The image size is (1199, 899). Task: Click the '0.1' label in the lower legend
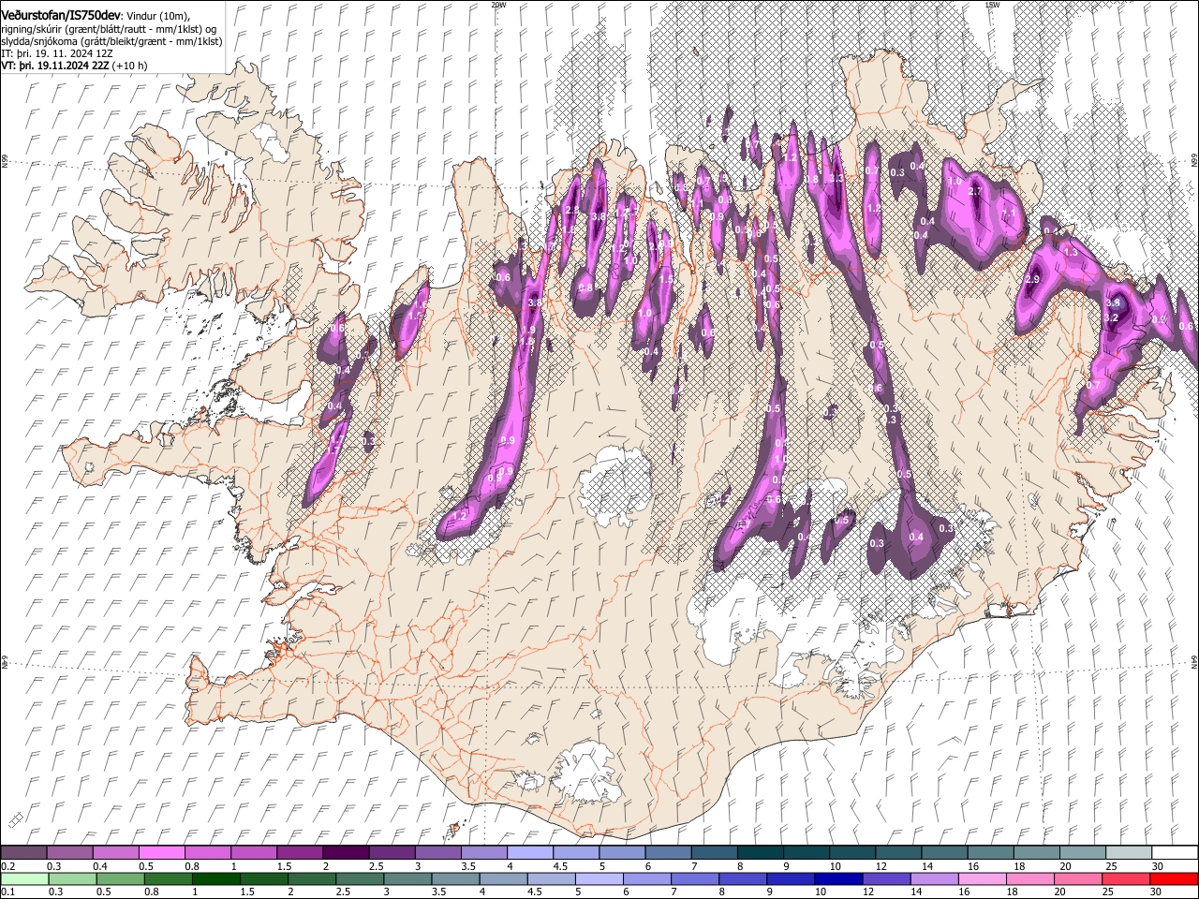pos(7,892)
